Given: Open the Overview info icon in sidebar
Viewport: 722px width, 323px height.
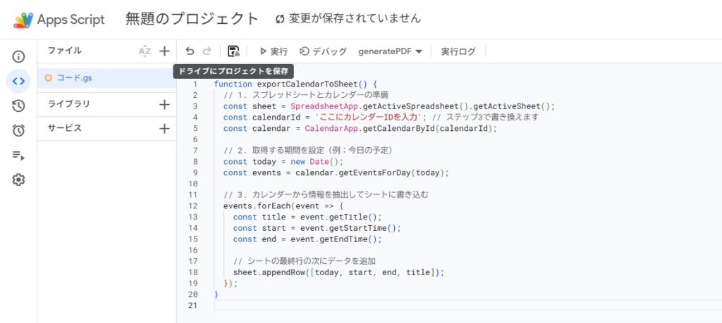Looking at the screenshot, I should pyautogui.click(x=18, y=56).
